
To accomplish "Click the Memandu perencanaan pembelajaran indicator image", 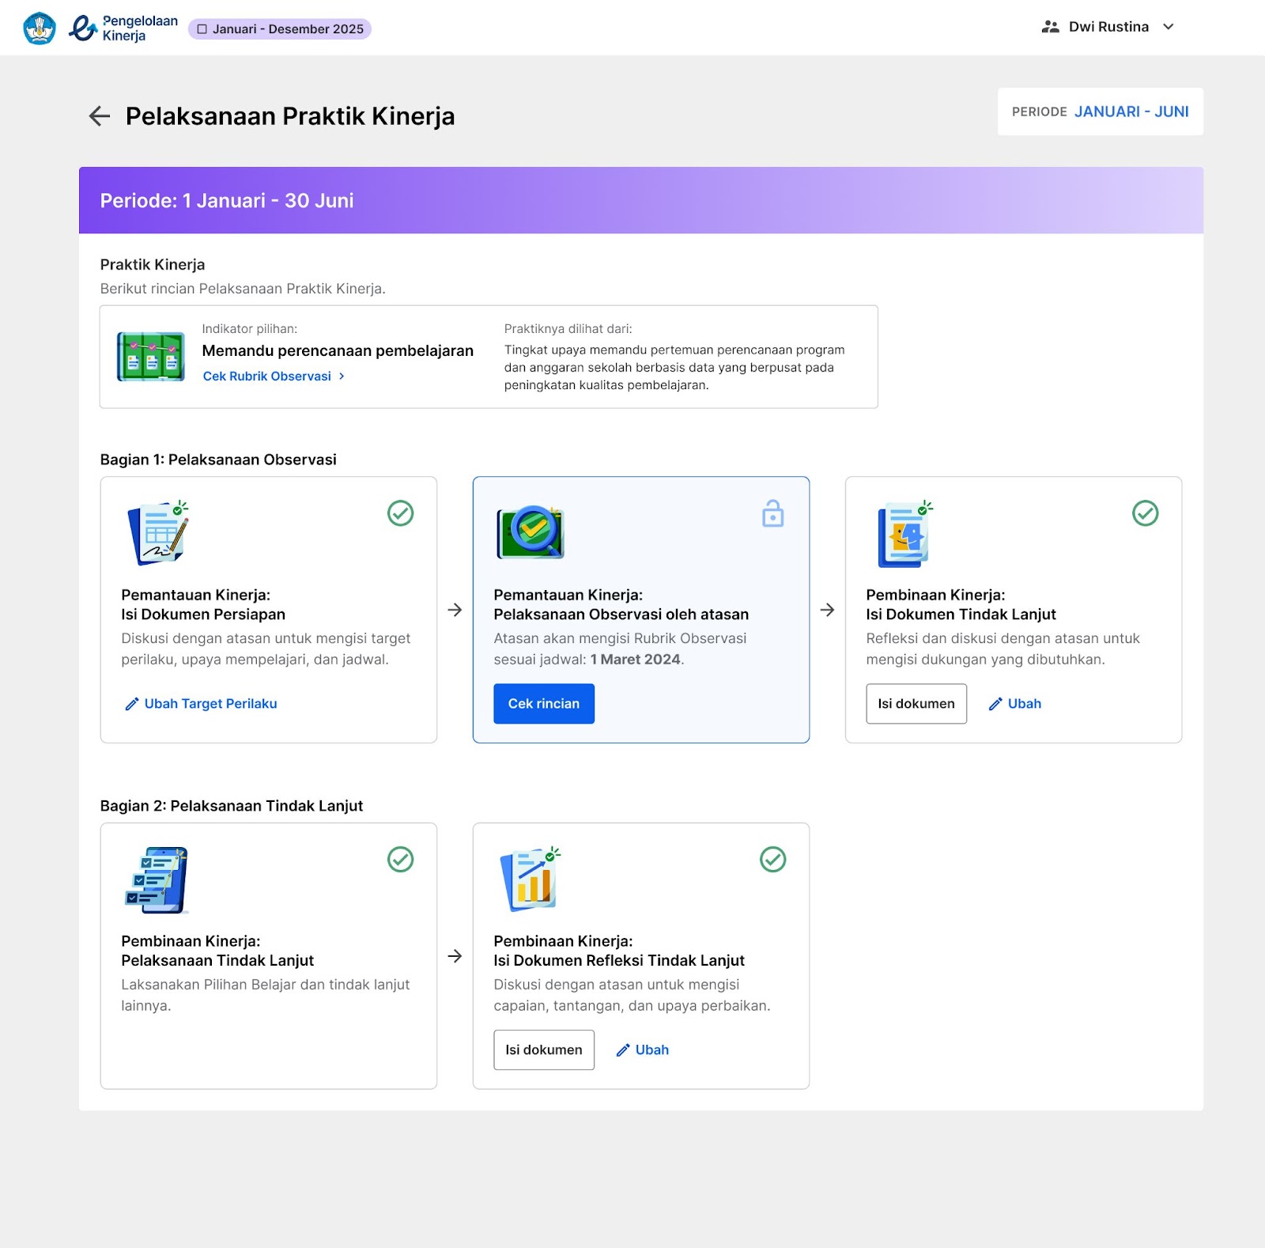I will (151, 357).
